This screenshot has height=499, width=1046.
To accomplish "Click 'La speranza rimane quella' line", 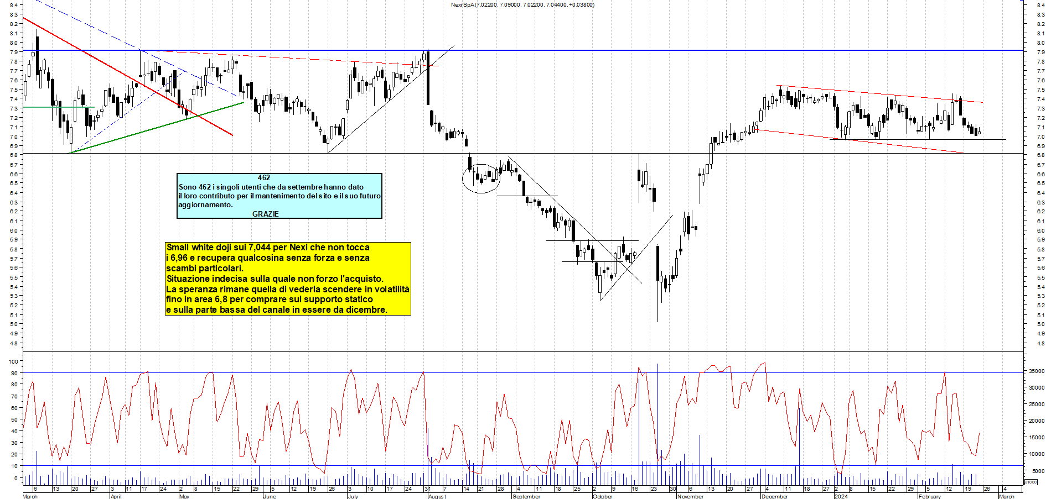I will point(288,289).
